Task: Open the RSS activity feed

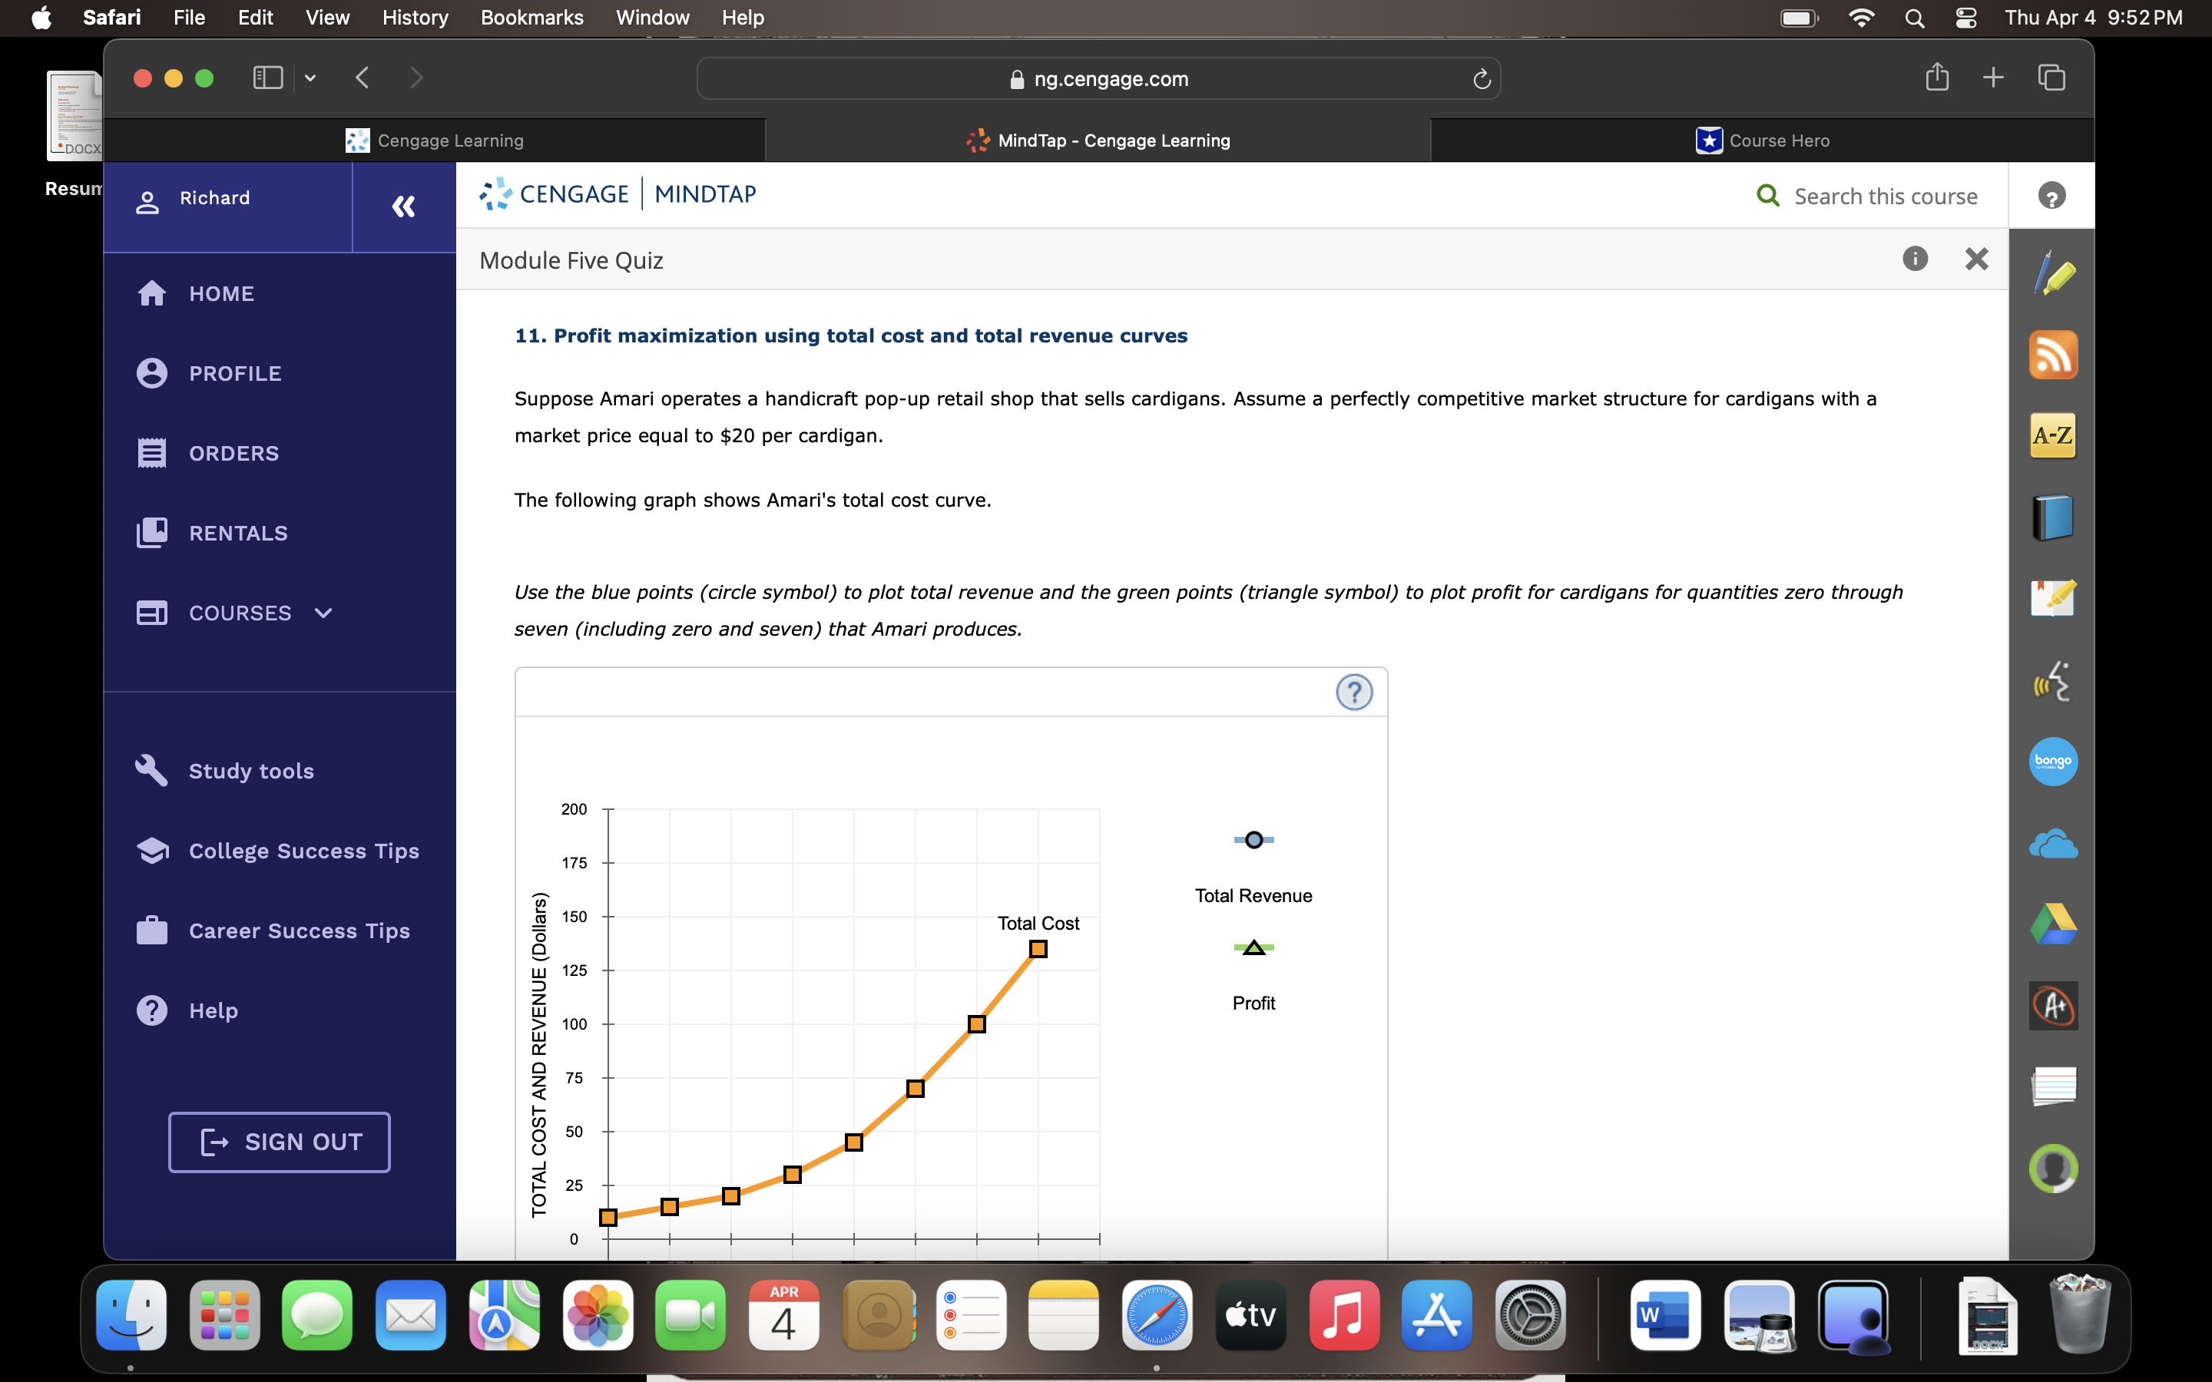Action: click(x=2053, y=355)
